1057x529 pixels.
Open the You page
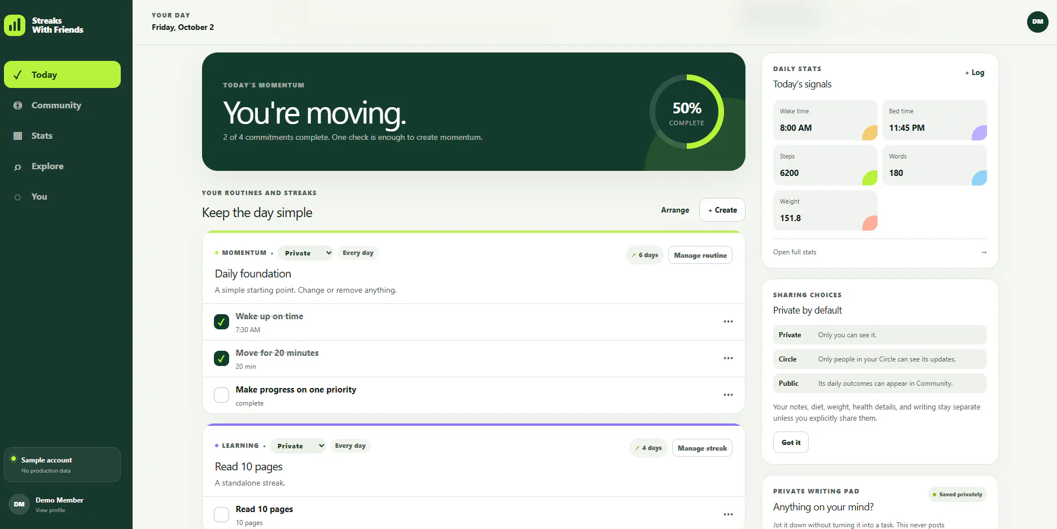[x=62, y=197]
